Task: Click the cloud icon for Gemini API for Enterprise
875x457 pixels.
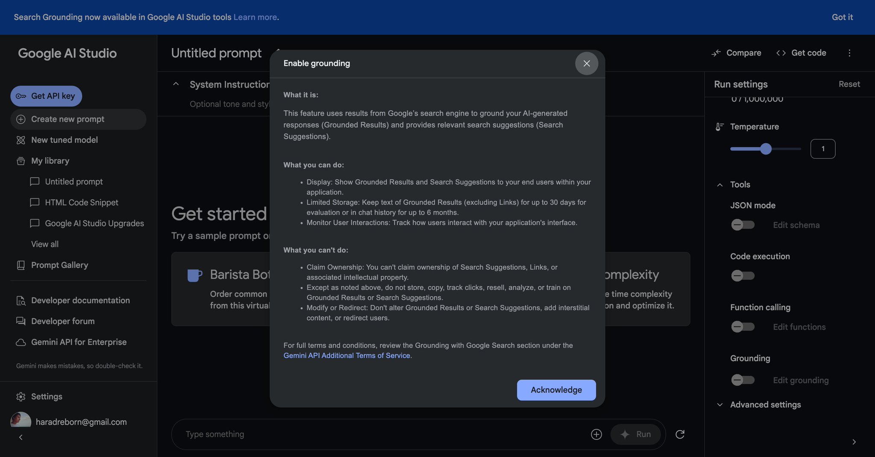Action: 21,342
